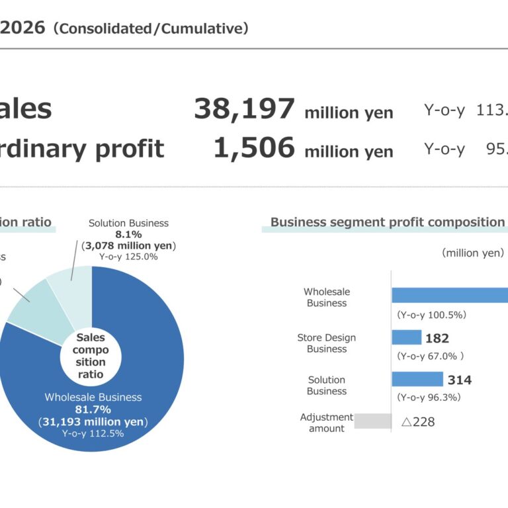Click 'Wholesale Business' bar chart label
This screenshot has height=508, width=508.
[327, 298]
